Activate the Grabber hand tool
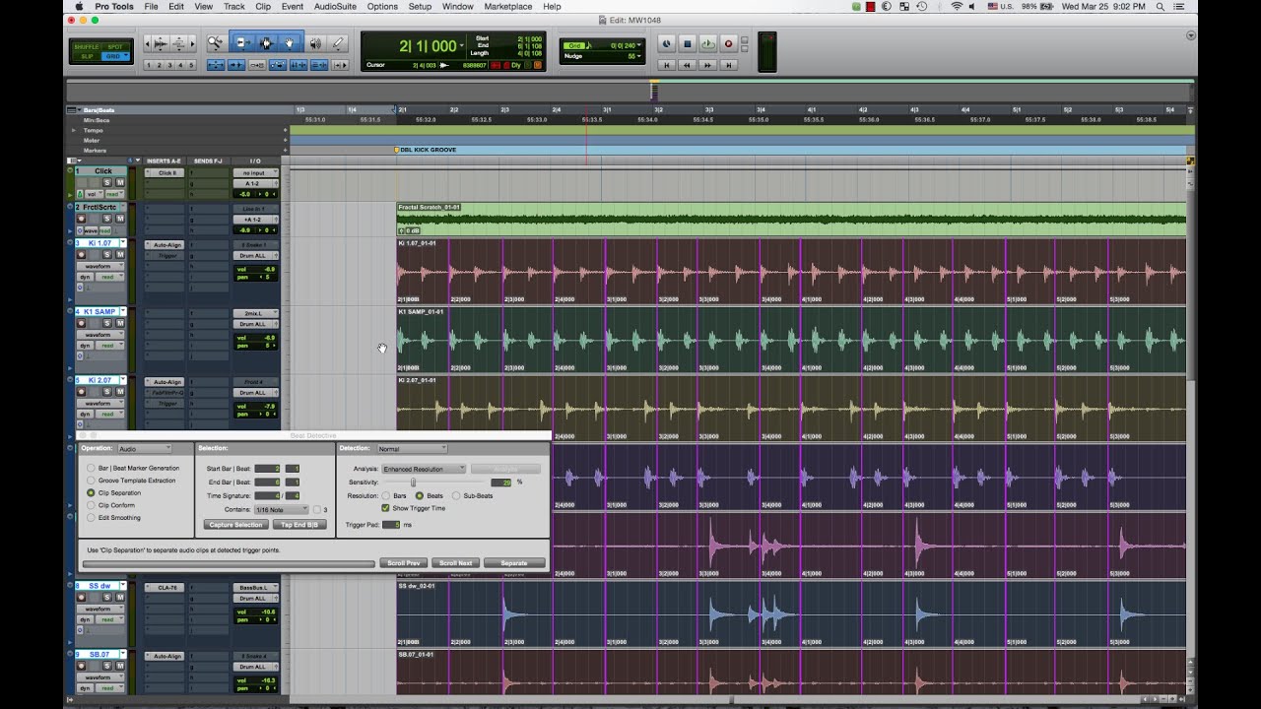 (291, 43)
